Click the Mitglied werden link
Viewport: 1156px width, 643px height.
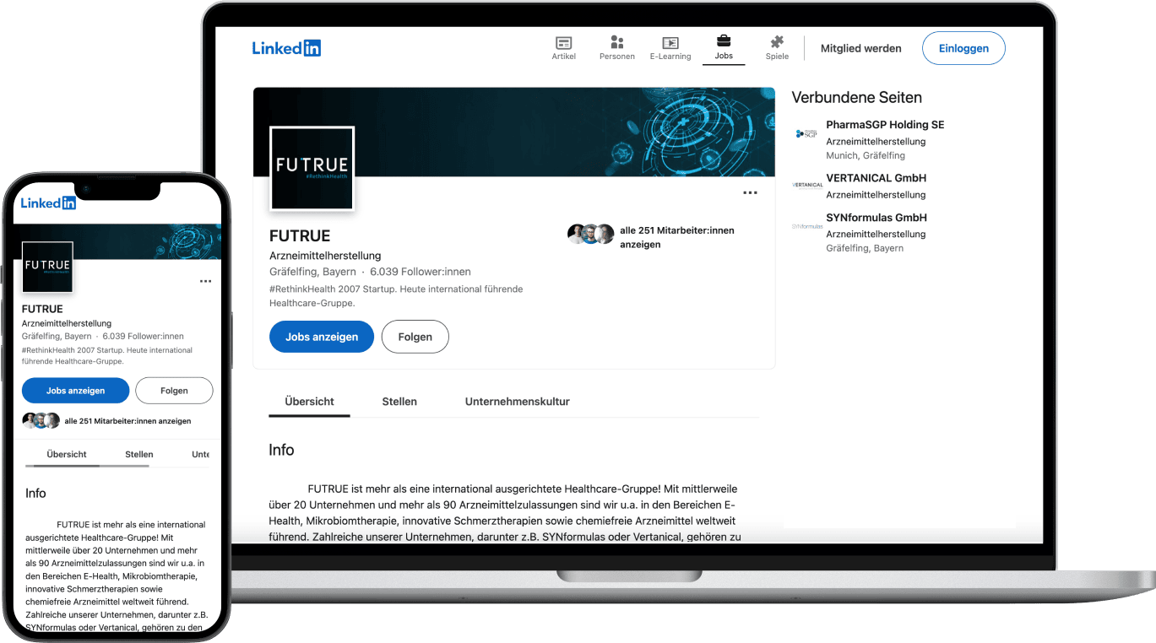pos(860,49)
